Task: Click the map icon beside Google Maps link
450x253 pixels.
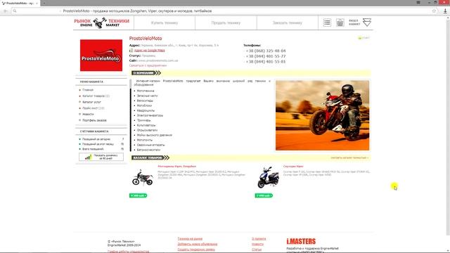Action: pyautogui.click(x=131, y=51)
